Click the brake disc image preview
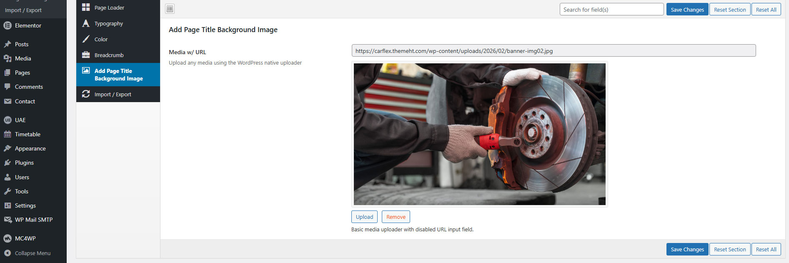789x263 pixels. 479,134
